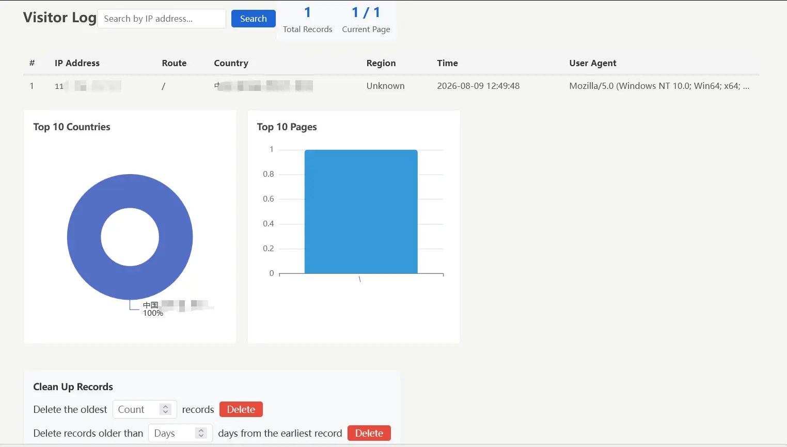Click the blue donut chart ring

pos(85,237)
